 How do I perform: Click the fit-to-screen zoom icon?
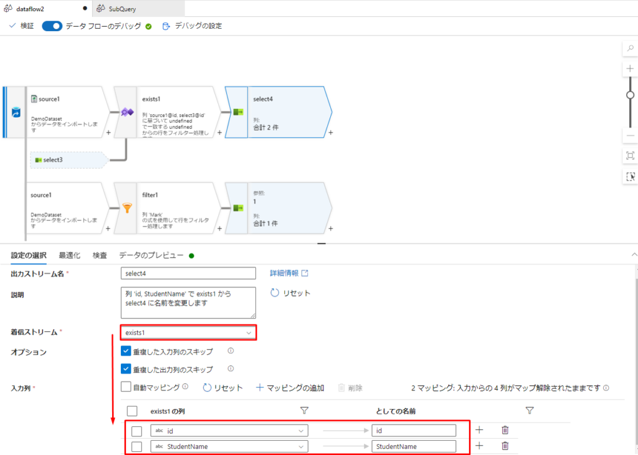click(631, 156)
